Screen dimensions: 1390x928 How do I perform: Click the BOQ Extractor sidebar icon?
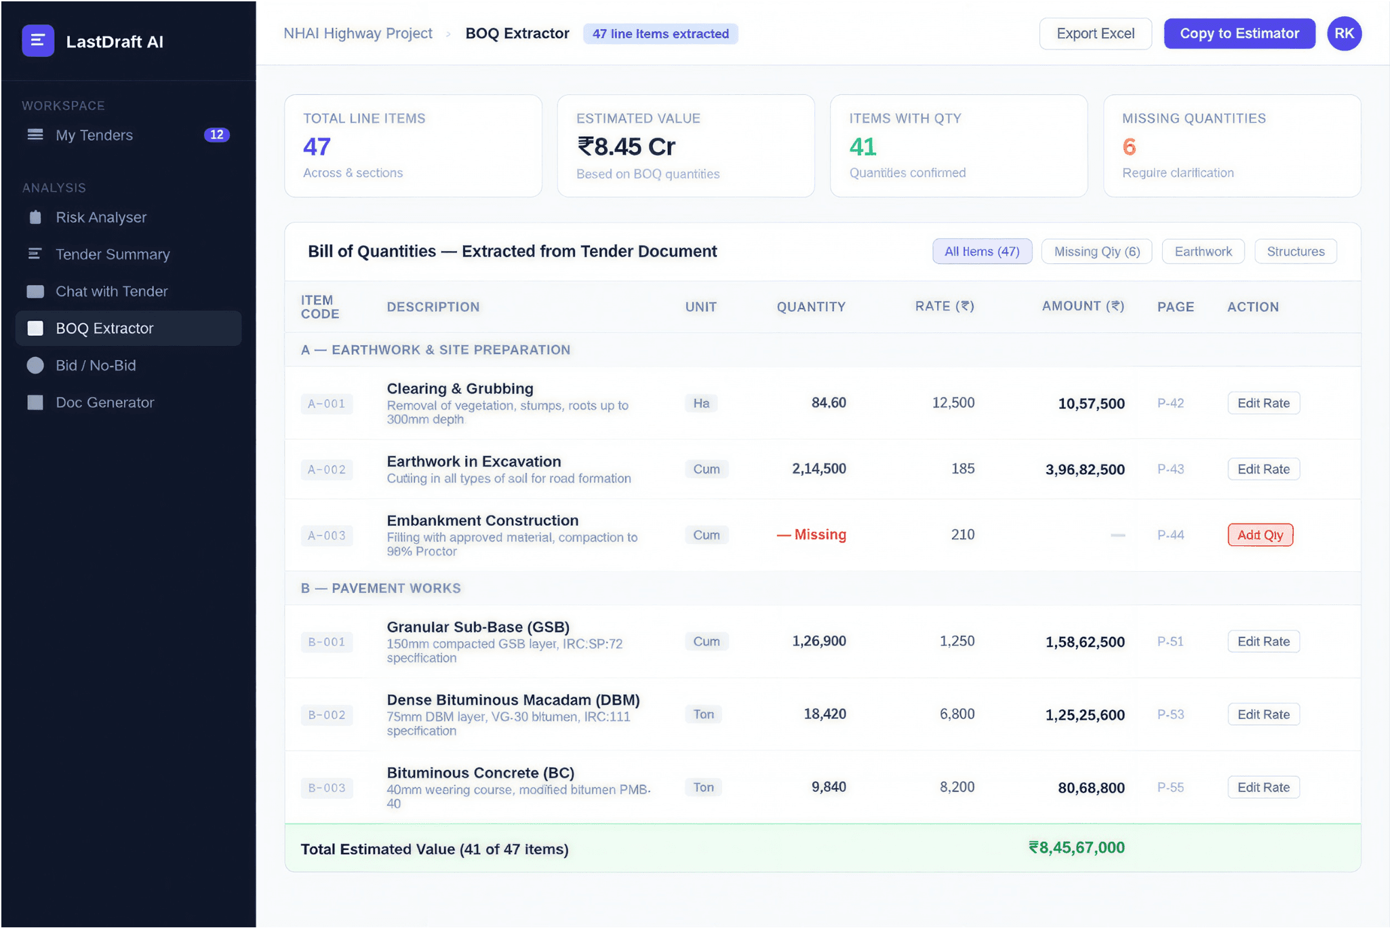35,328
